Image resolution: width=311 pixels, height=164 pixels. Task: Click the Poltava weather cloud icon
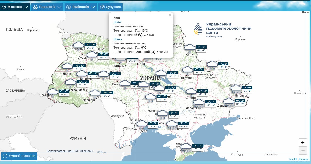(187, 70)
